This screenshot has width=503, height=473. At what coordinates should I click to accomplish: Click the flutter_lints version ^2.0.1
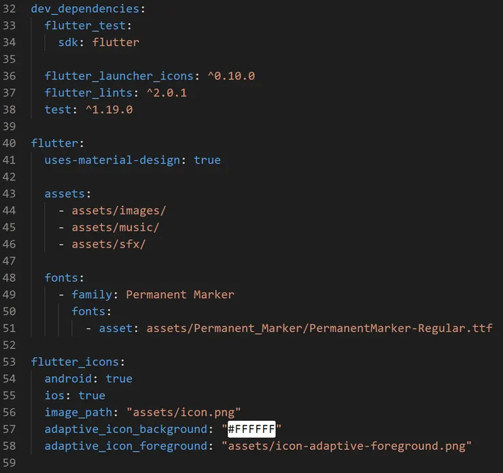tap(167, 93)
